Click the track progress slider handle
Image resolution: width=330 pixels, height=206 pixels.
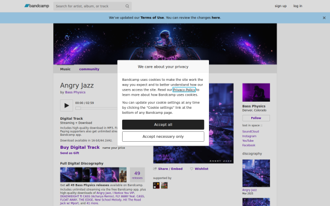78,108
